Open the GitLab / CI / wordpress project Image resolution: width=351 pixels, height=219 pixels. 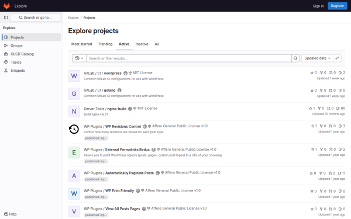pos(102,74)
